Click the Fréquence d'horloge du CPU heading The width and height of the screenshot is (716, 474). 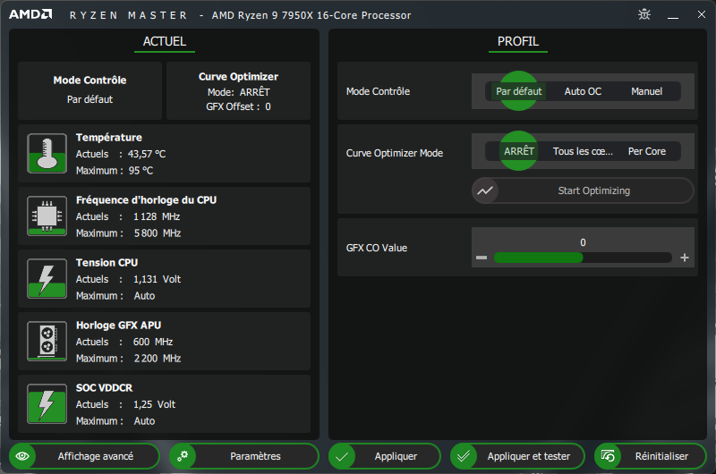click(x=146, y=199)
